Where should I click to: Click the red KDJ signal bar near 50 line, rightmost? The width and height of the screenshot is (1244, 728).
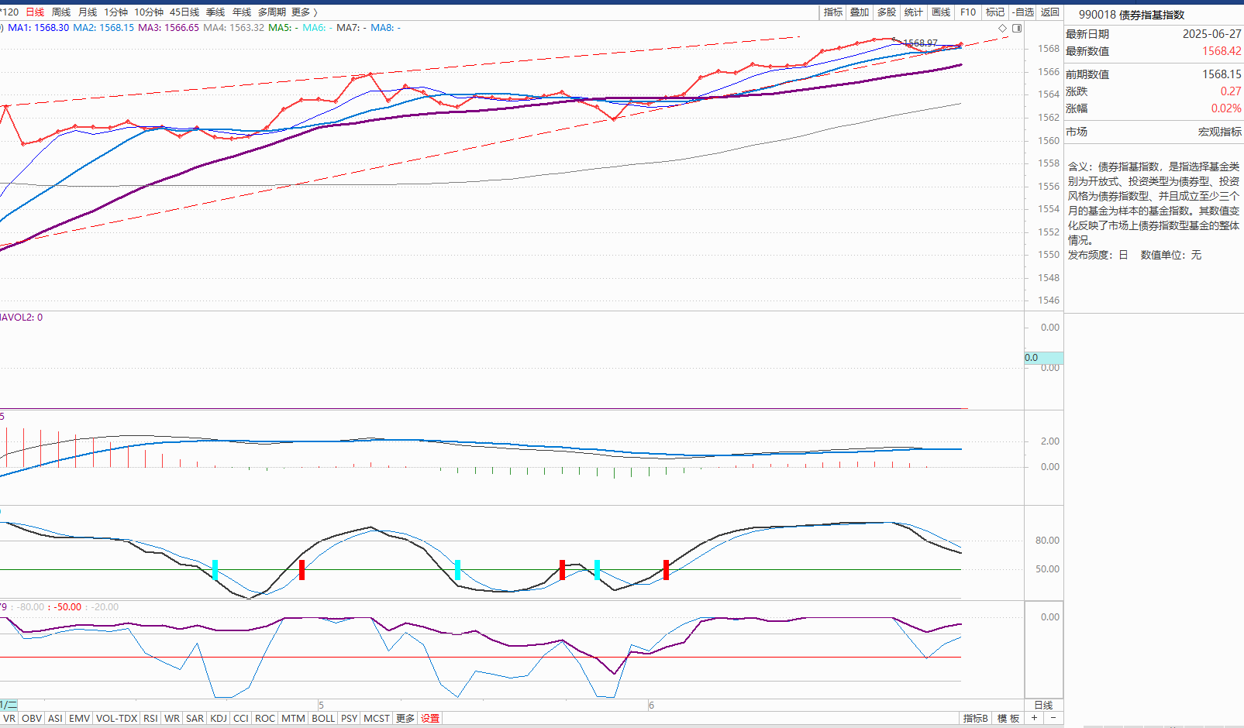coord(666,570)
